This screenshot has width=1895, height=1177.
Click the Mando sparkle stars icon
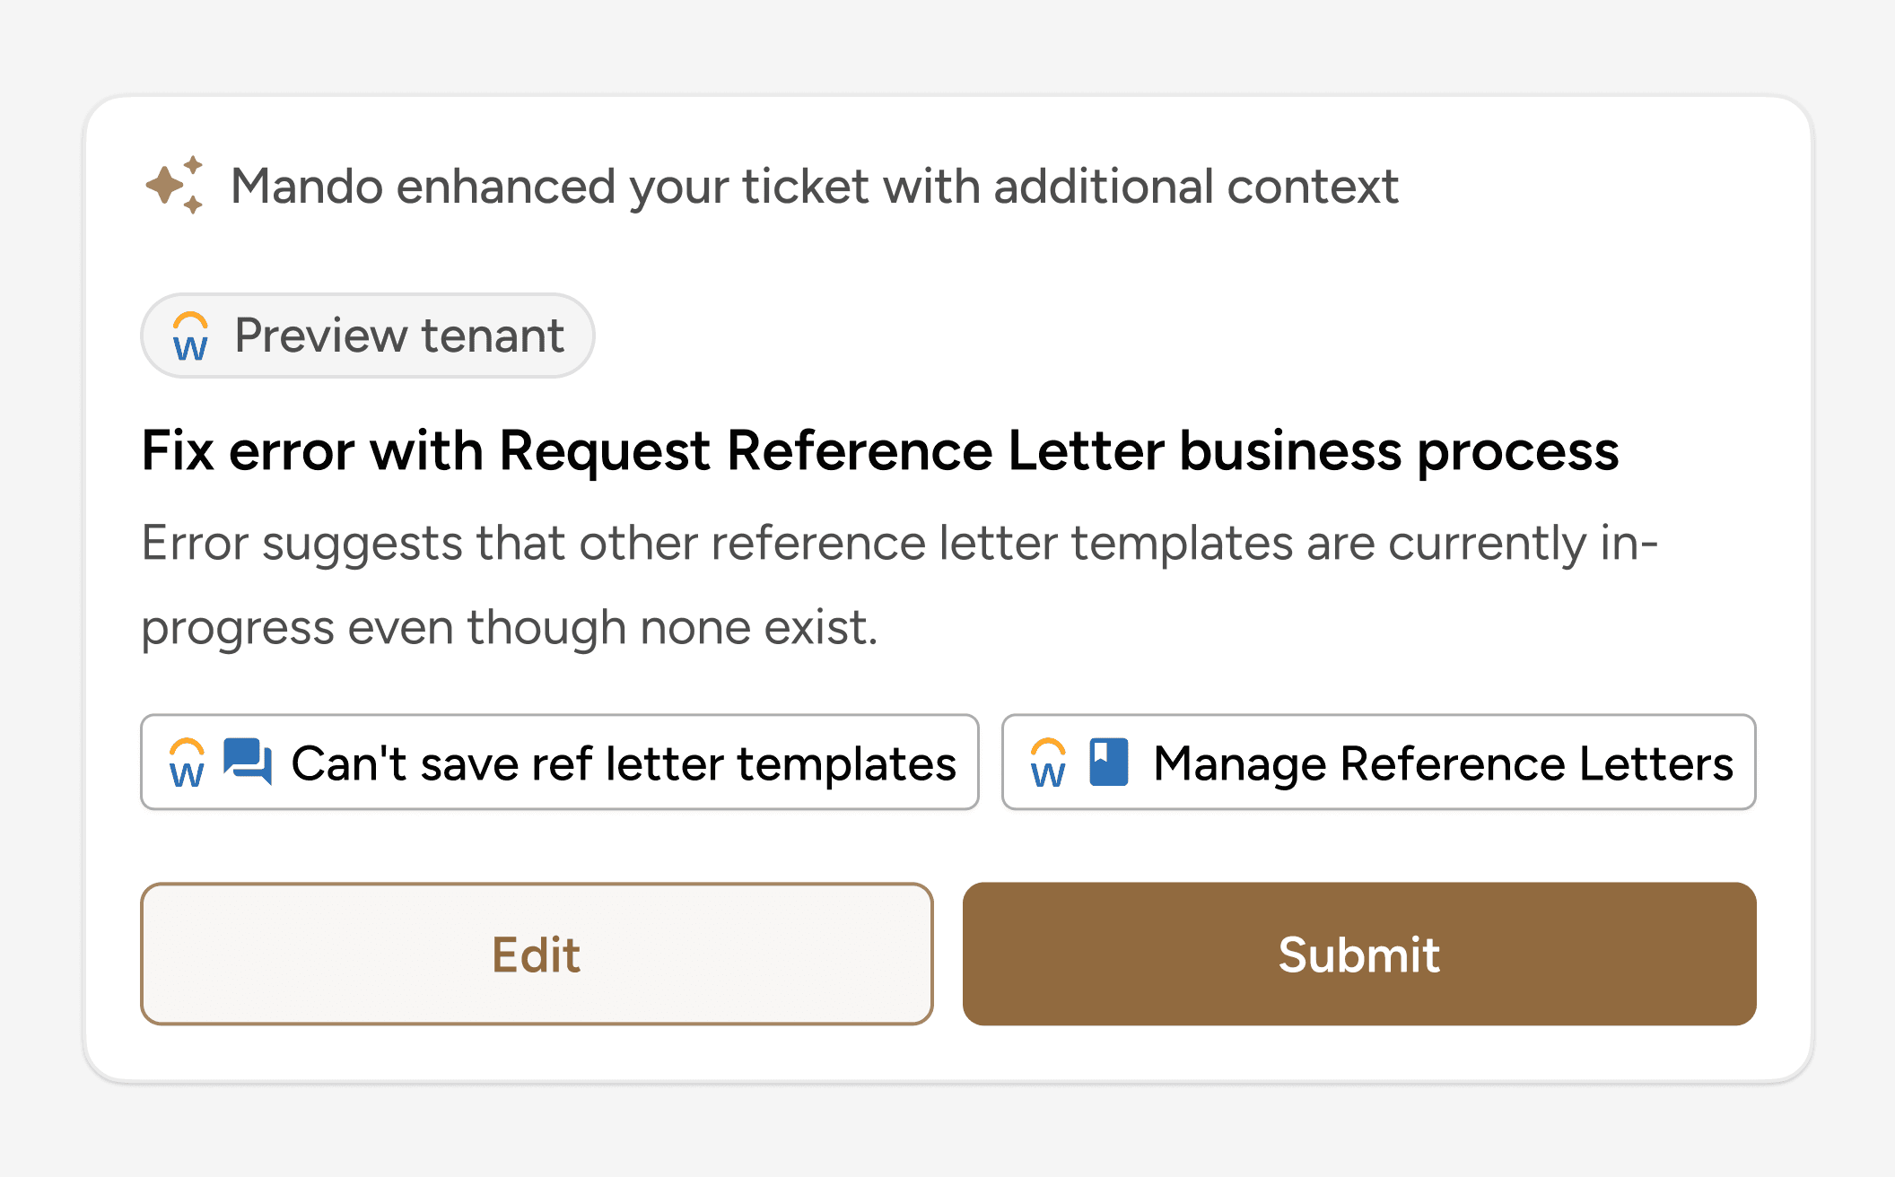coord(174,186)
